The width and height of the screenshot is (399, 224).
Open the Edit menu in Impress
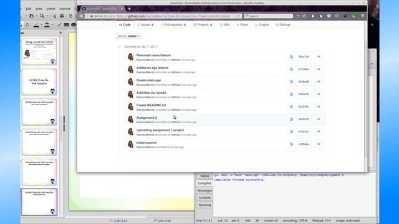(28, 9)
